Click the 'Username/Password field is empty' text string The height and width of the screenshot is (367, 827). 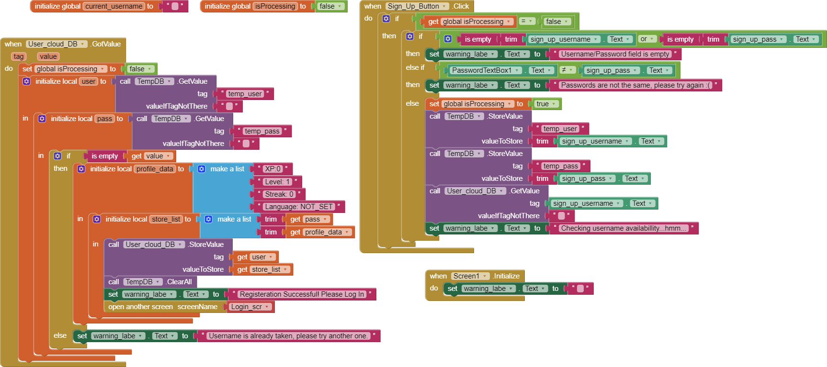coord(614,54)
